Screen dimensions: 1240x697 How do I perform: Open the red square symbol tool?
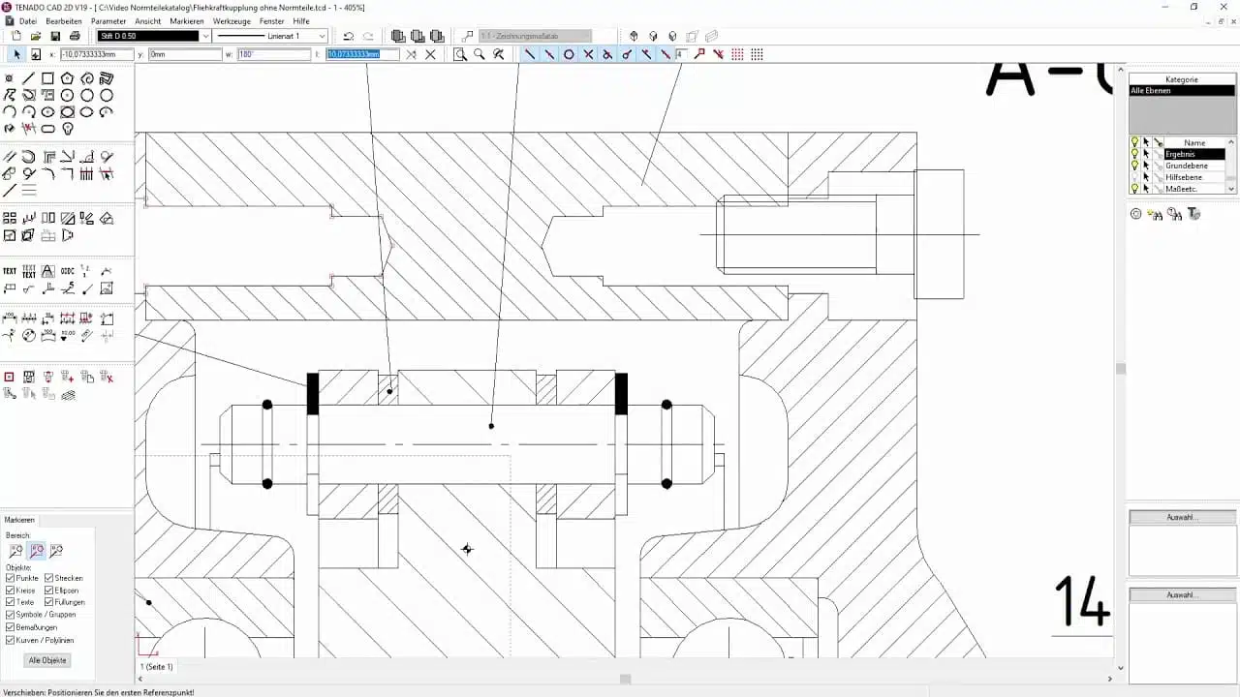pos(10,377)
